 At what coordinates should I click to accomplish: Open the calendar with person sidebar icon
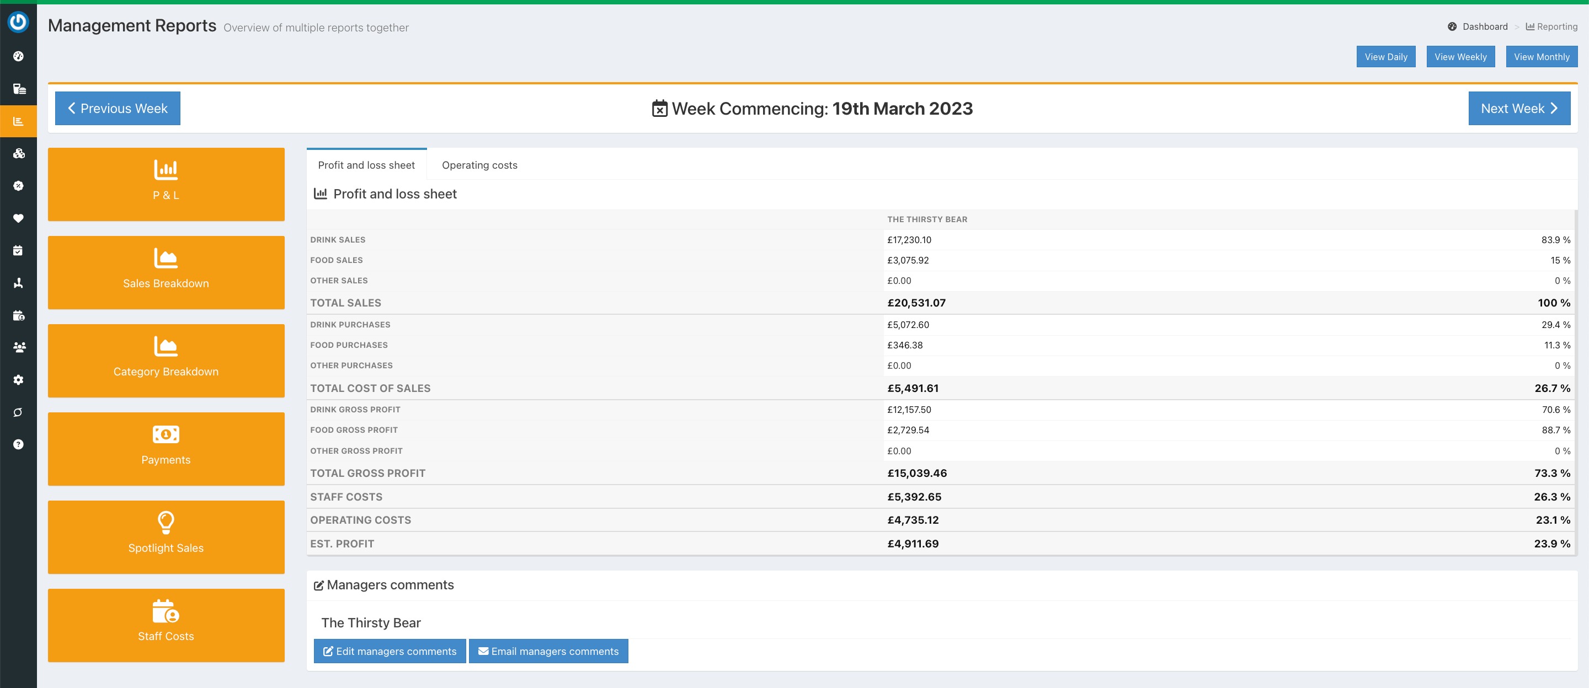click(x=19, y=315)
